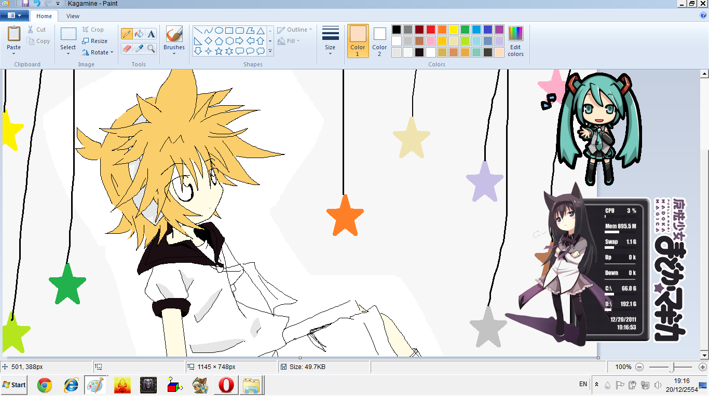This screenshot has width=709, height=396.
Task: Open the Size line thickness dropdown
Action: coord(330,41)
